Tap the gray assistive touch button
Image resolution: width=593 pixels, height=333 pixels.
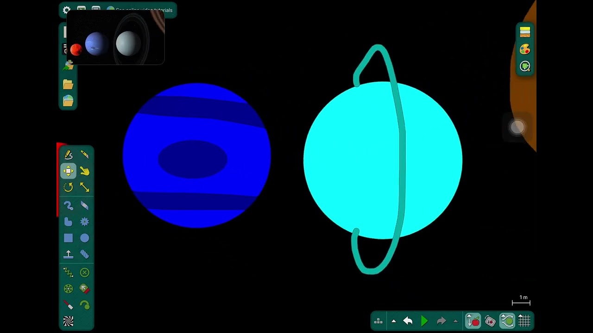coord(517,128)
